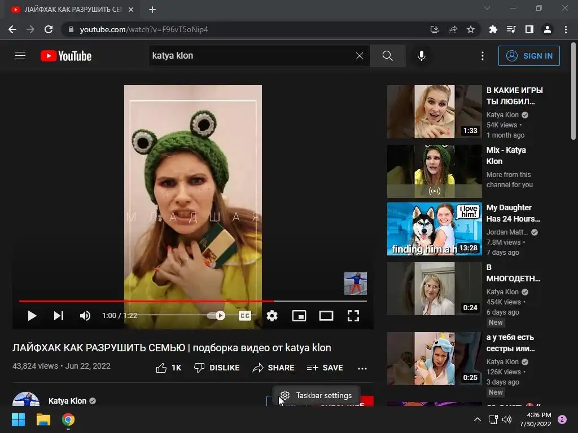Open В КАКИЕ ИГРЫ ТЫ ЛЮБИЛ video title
Screen dimensions: 578x433
[x=514, y=96]
